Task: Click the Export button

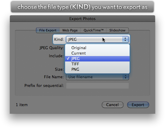Action: 138,105
